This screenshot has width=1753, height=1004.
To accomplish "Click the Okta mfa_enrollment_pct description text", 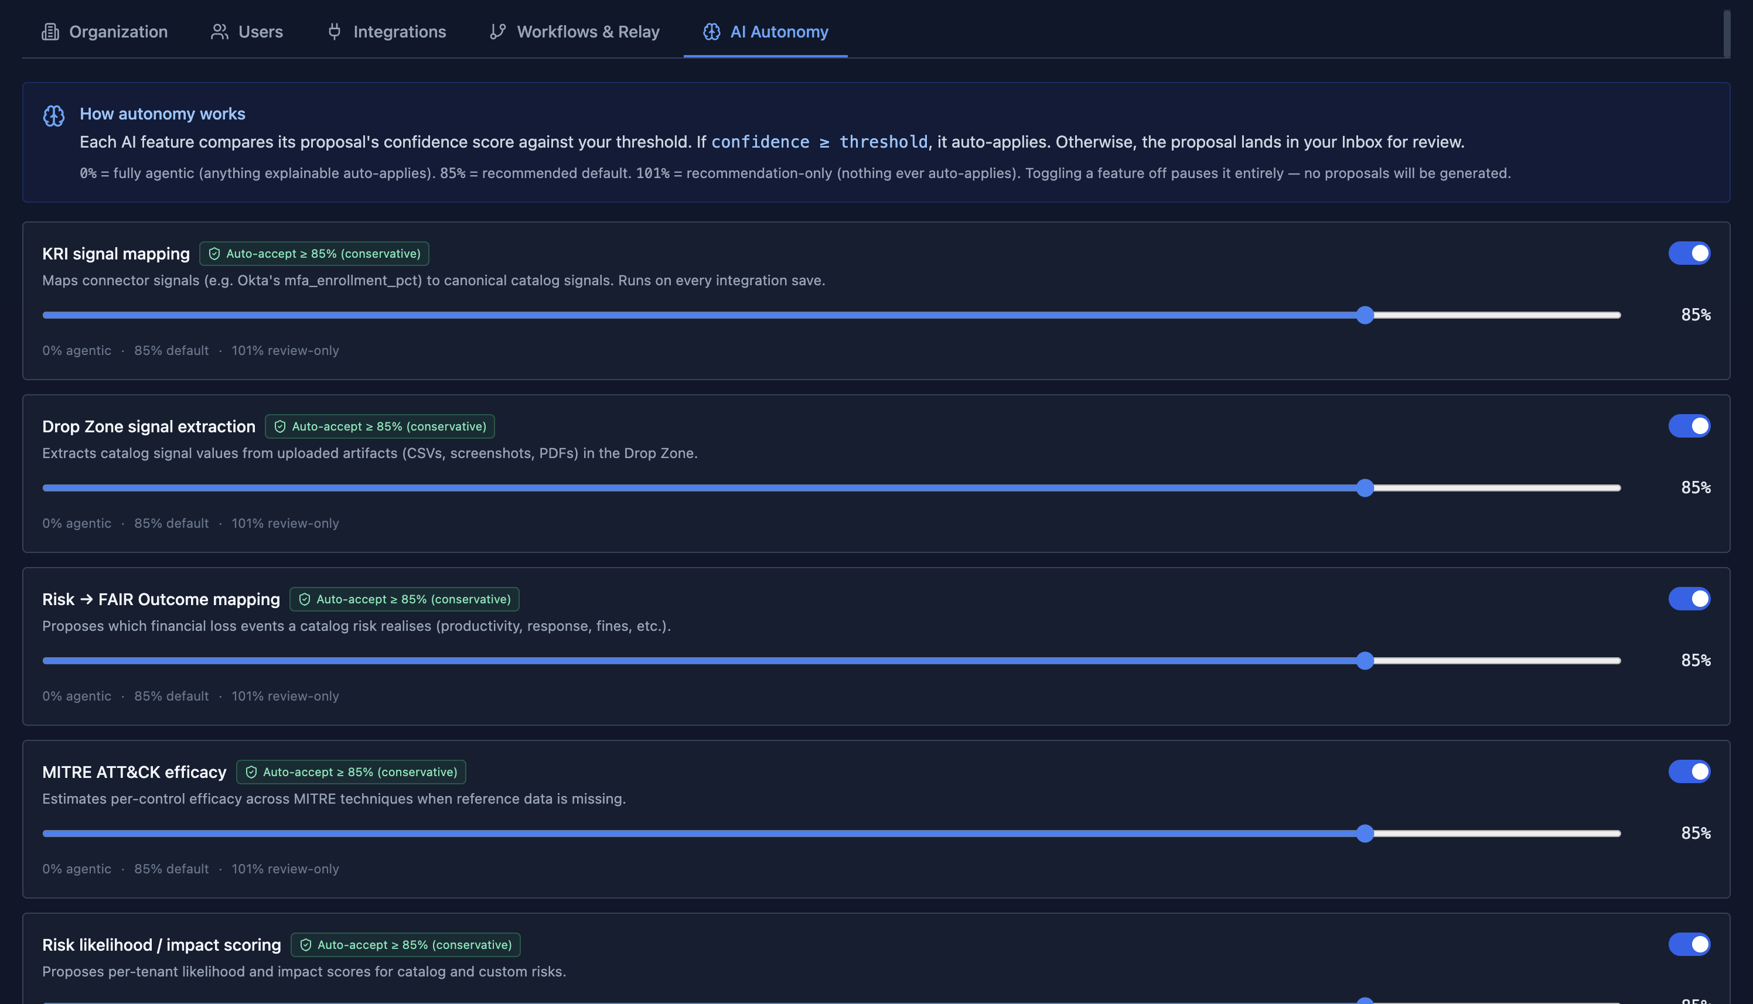I will tap(434, 281).
